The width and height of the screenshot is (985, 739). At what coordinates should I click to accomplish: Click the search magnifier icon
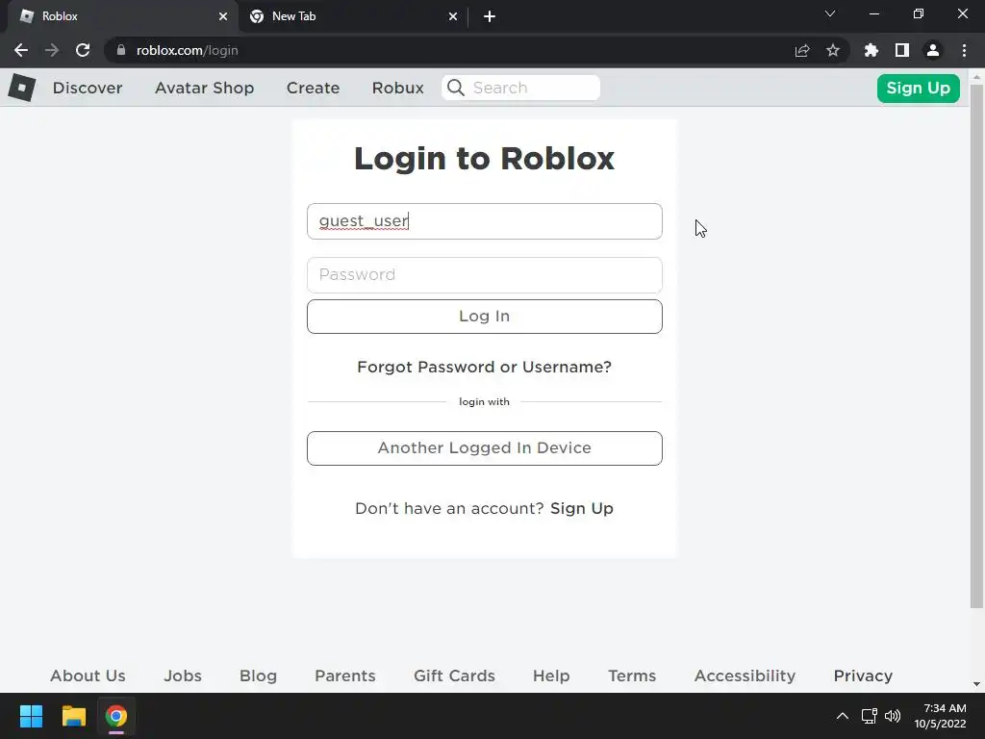click(456, 88)
